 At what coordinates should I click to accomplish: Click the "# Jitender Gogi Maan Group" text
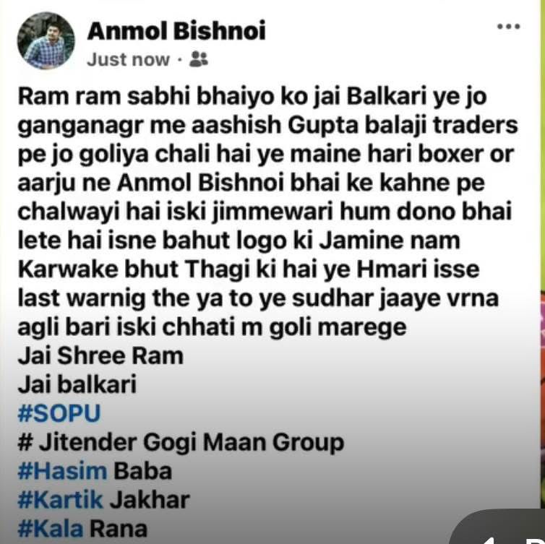coord(181,443)
